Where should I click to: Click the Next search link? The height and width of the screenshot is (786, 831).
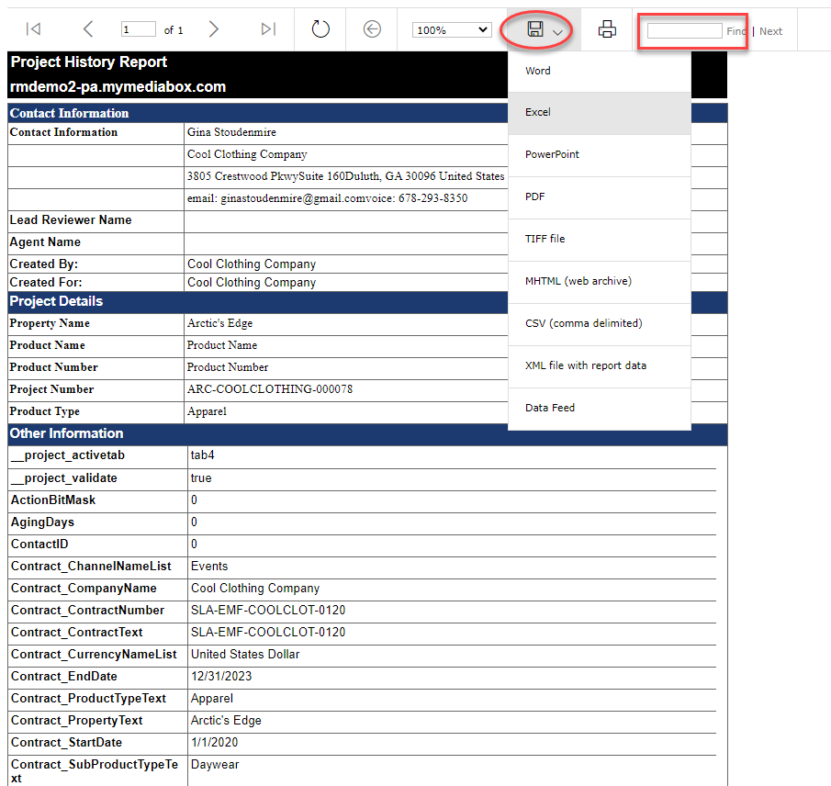[x=770, y=31]
